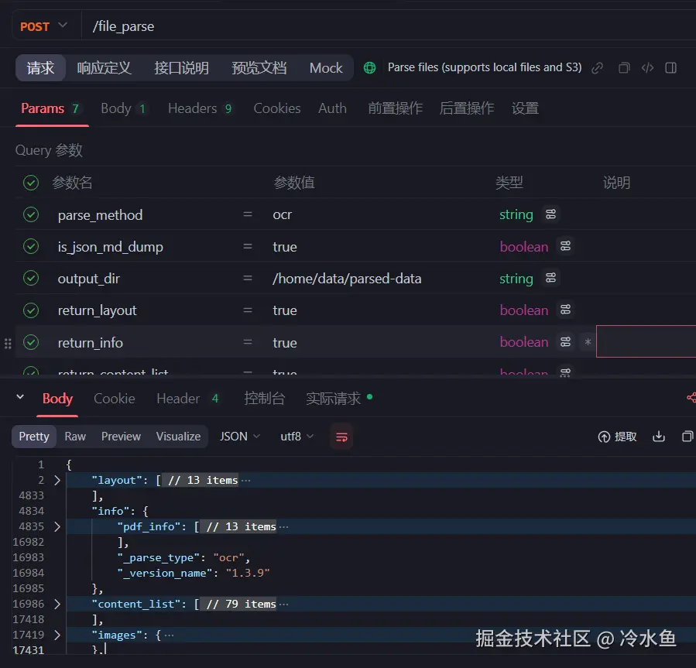Click the link icon next to Parse files title
The image size is (696, 668).
597,68
